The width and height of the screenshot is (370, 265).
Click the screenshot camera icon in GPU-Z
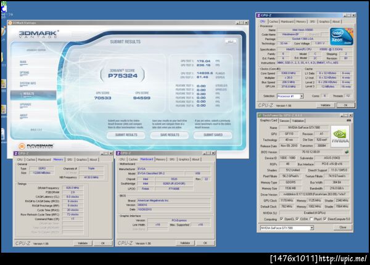(349, 120)
